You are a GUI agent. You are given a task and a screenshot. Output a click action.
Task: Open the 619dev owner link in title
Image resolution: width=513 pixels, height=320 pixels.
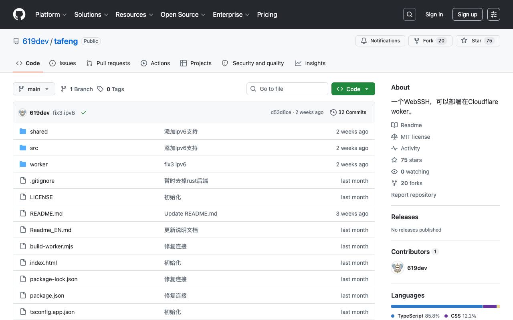(x=36, y=41)
